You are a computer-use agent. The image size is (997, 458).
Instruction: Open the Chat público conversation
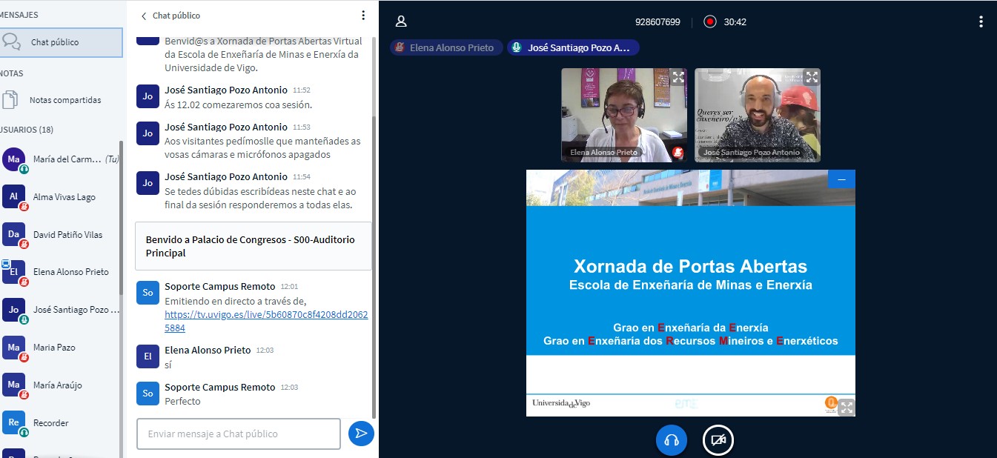point(61,42)
